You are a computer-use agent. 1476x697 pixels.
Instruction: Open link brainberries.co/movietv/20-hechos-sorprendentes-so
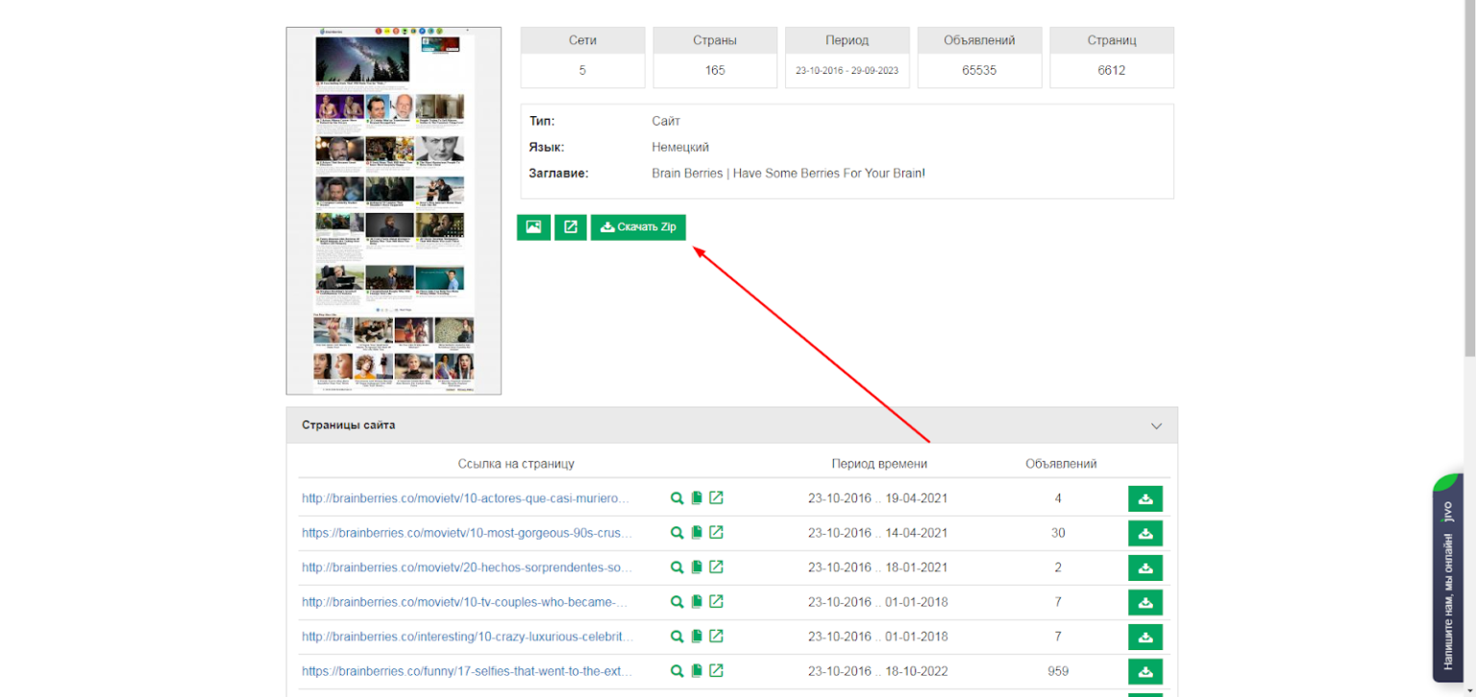(467, 567)
